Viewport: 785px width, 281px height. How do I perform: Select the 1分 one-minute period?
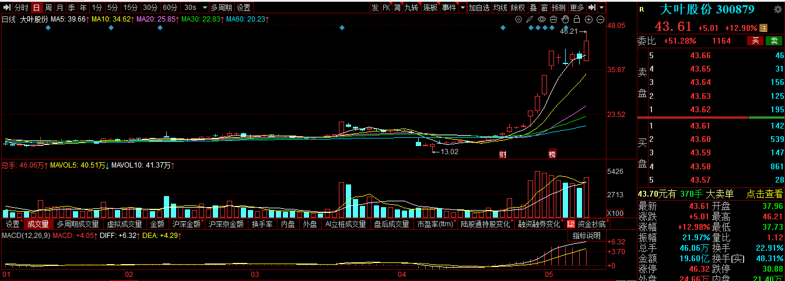pos(97,8)
